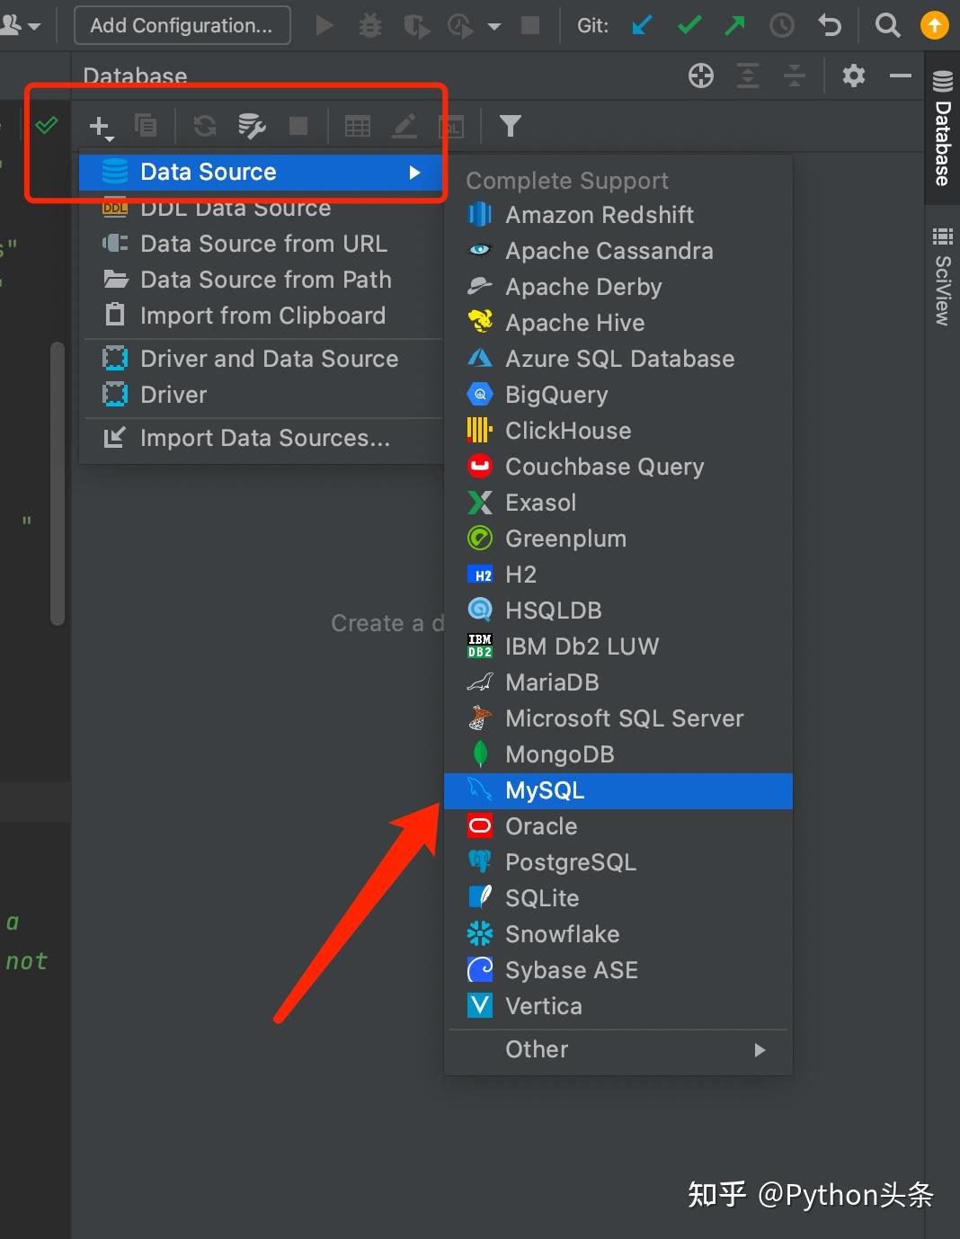Choose BigQuery data source
This screenshot has width=960, height=1239.
click(x=618, y=395)
